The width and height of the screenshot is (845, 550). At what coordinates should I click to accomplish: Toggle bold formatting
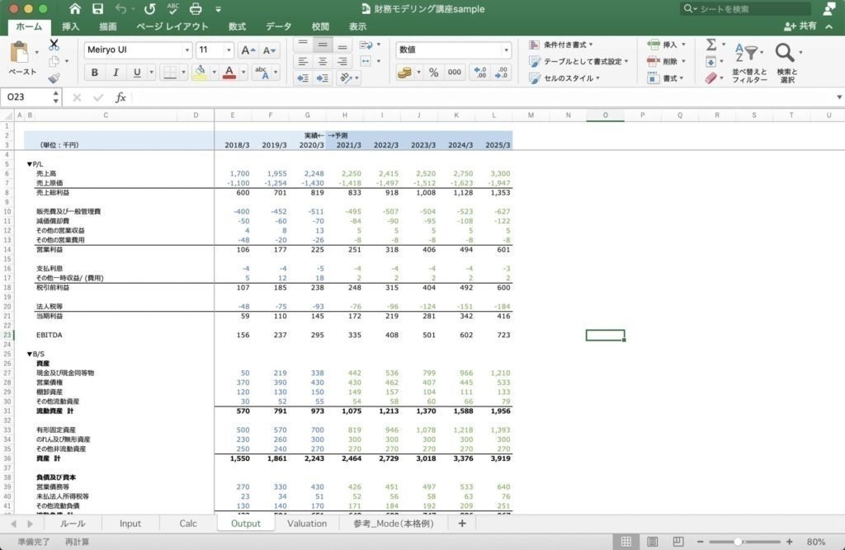point(95,73)
